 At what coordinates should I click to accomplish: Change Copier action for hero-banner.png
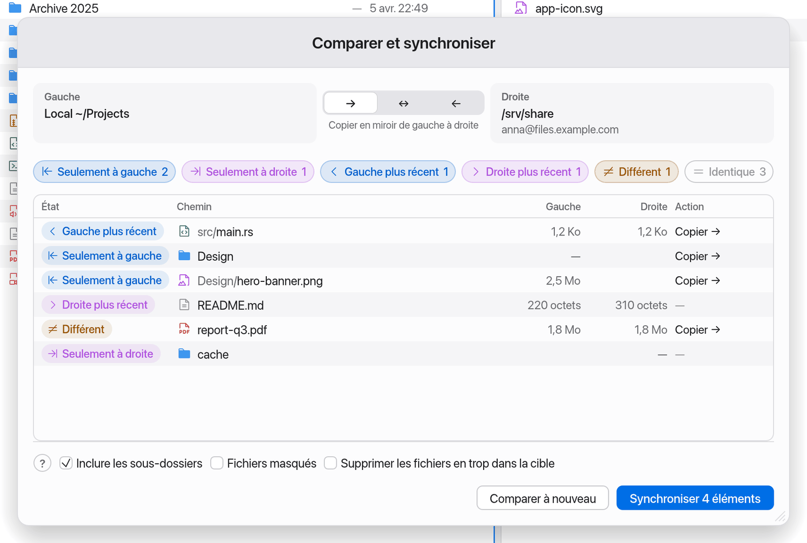click(x=698, y=281)
